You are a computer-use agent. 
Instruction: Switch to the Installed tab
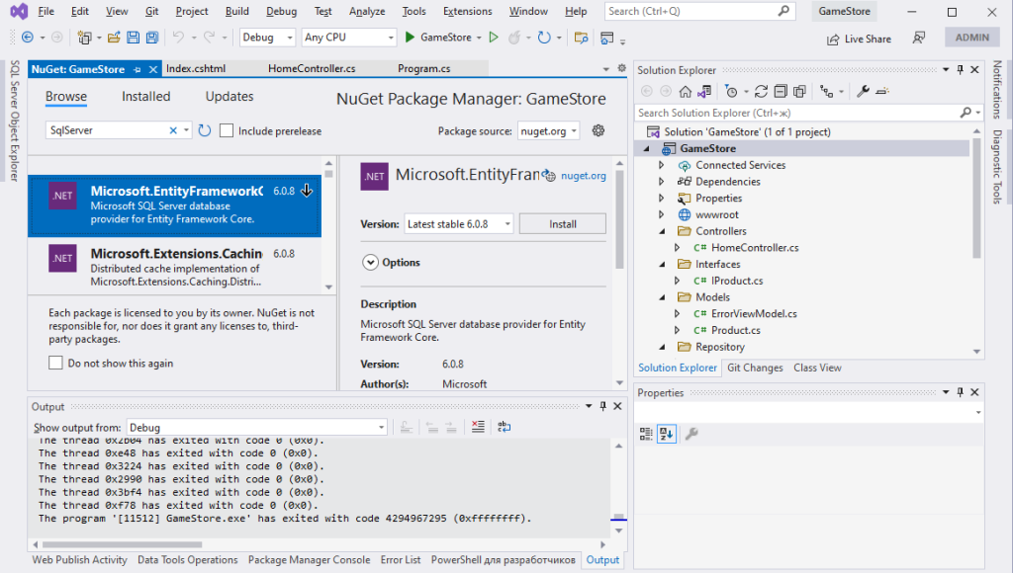(145, 96)
